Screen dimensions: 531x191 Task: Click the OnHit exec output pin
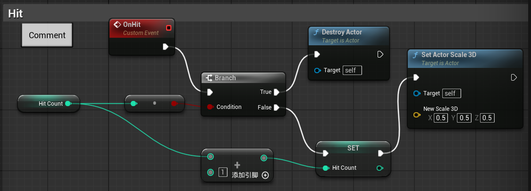165,47
